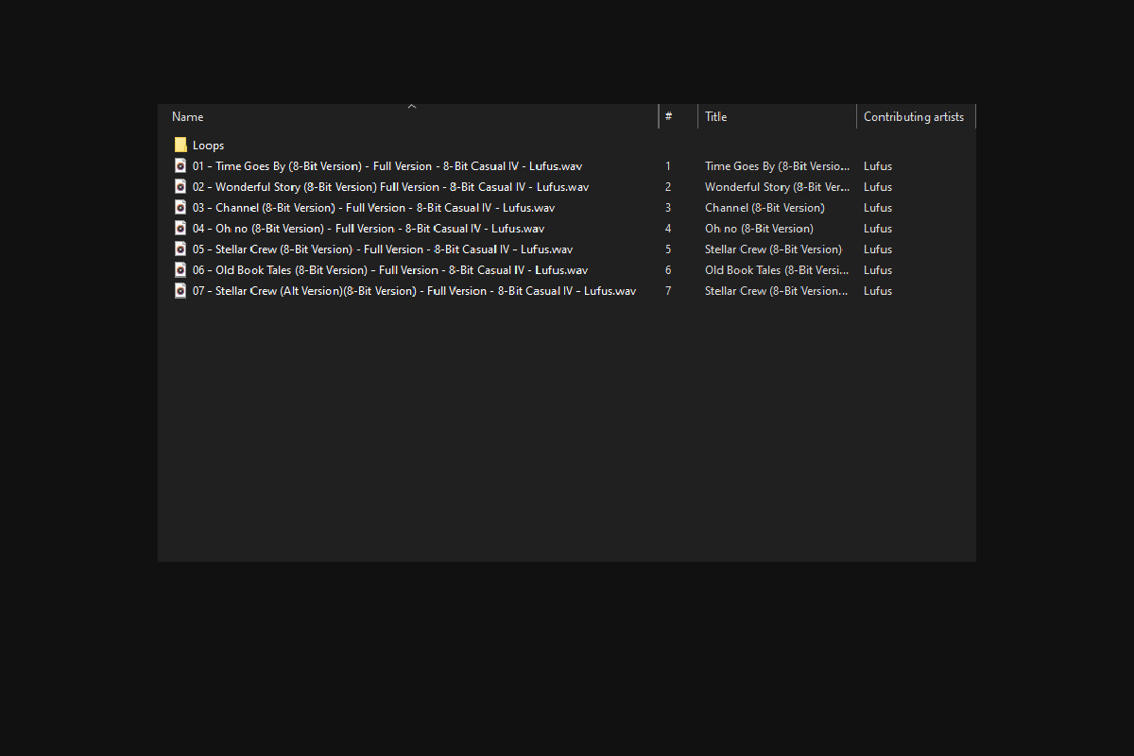
Task: Click the Lufus artist cell for track 5
Action: (878, 249)
